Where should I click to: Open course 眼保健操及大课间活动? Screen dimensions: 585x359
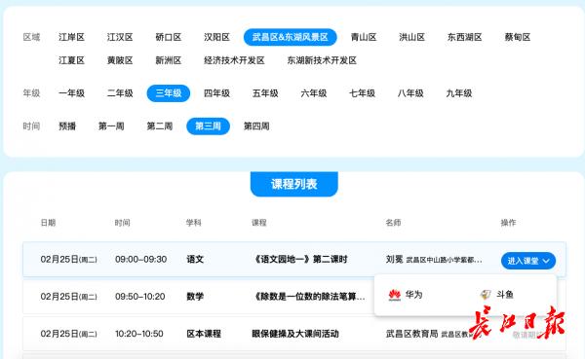pyautogui.click(x=295, y=334)
